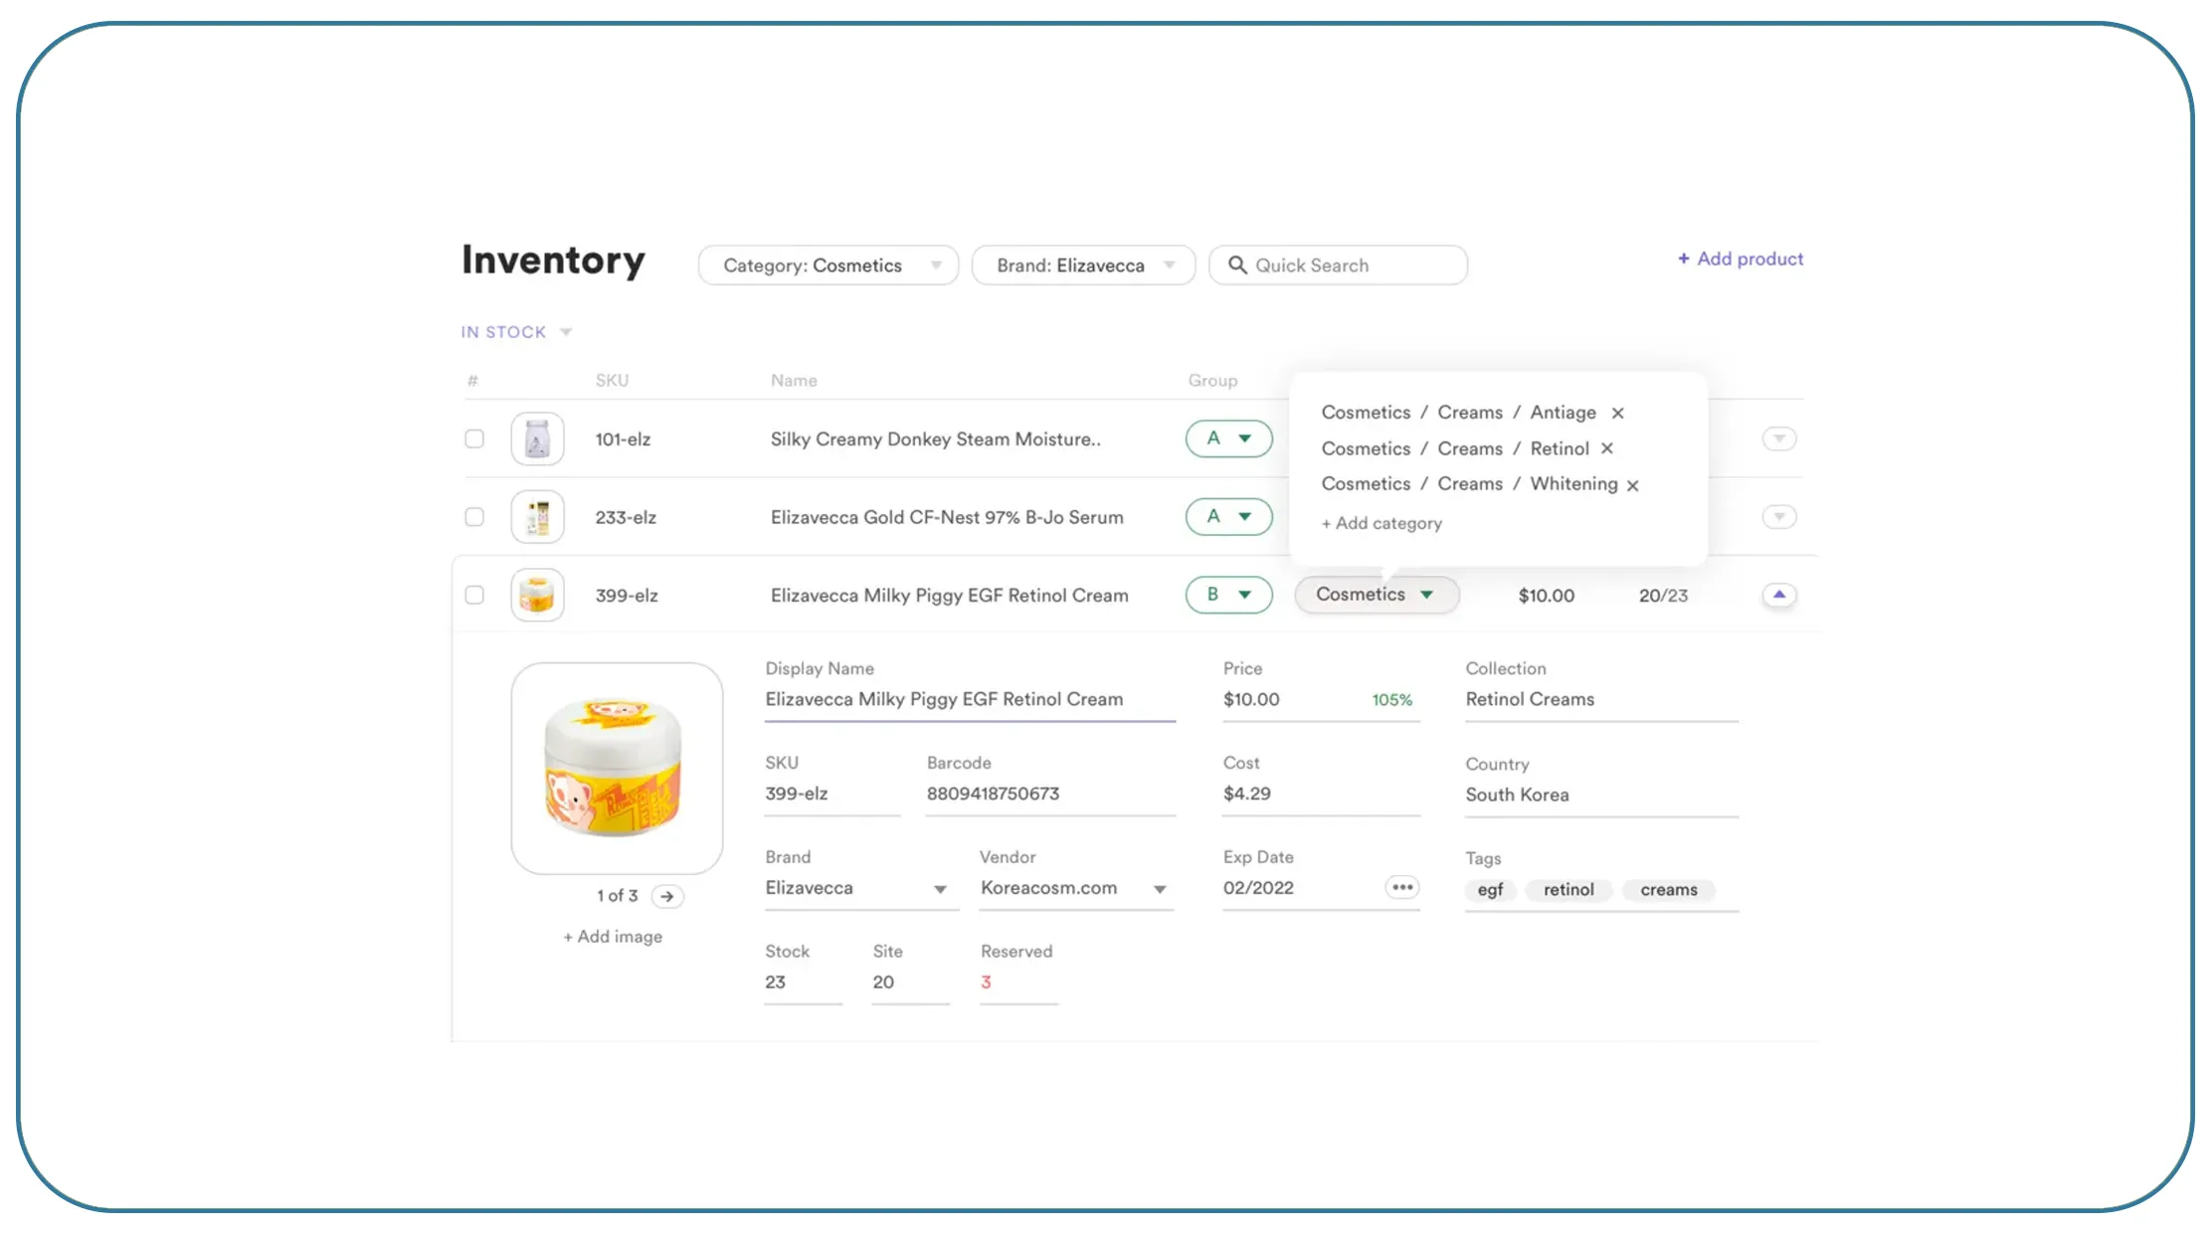Edit the Site value 20
This screenshot has width=2211, height=1233.
[910, 982]
